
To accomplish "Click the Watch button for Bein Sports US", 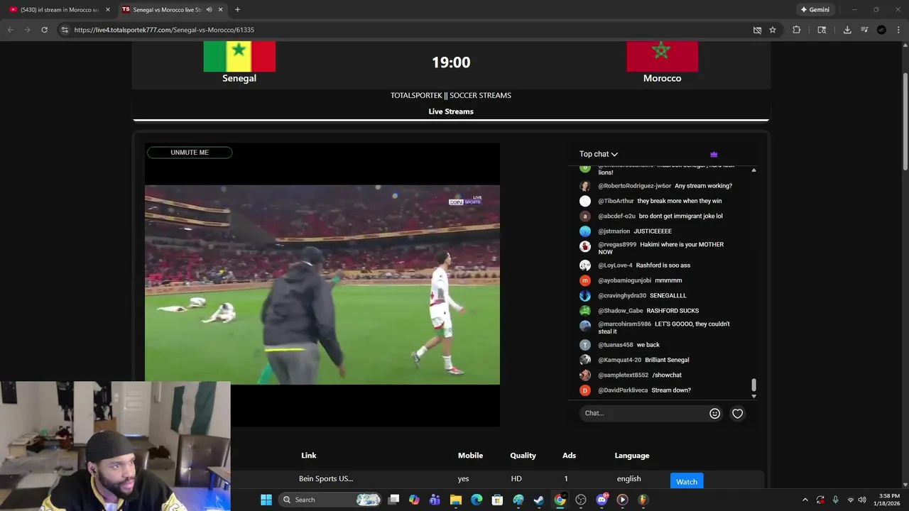I will pos(686,481).
